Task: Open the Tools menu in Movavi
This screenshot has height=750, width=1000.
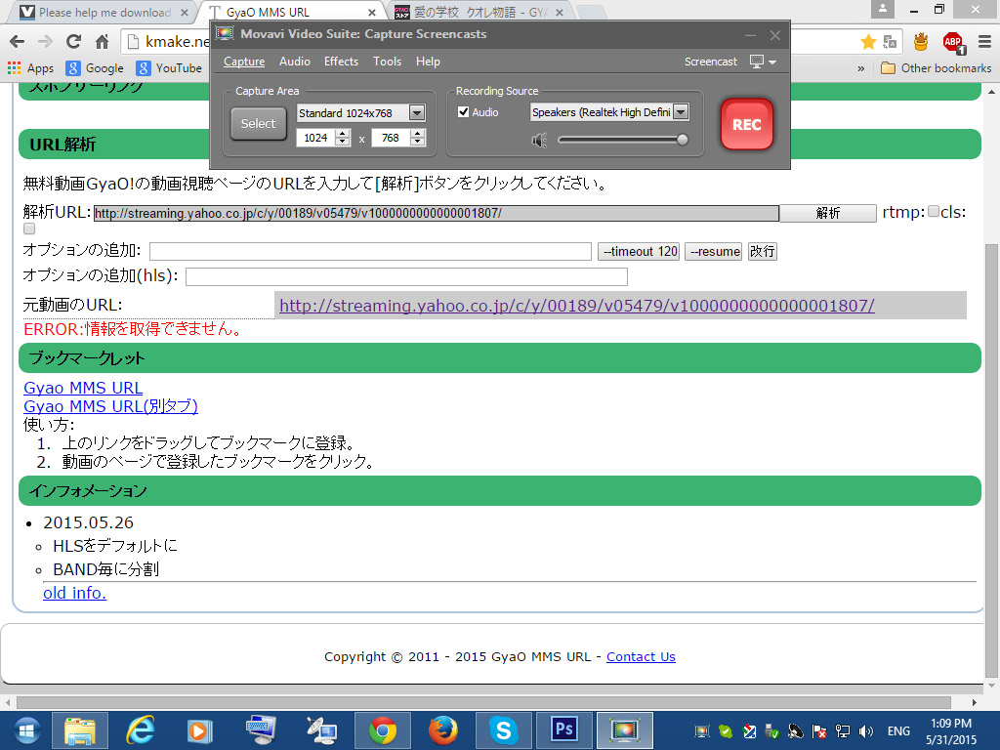Action: click(x=387, y=62)
